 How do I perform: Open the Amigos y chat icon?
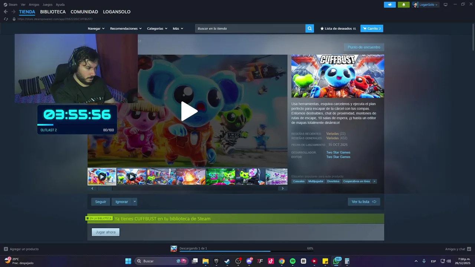[469, 249]
